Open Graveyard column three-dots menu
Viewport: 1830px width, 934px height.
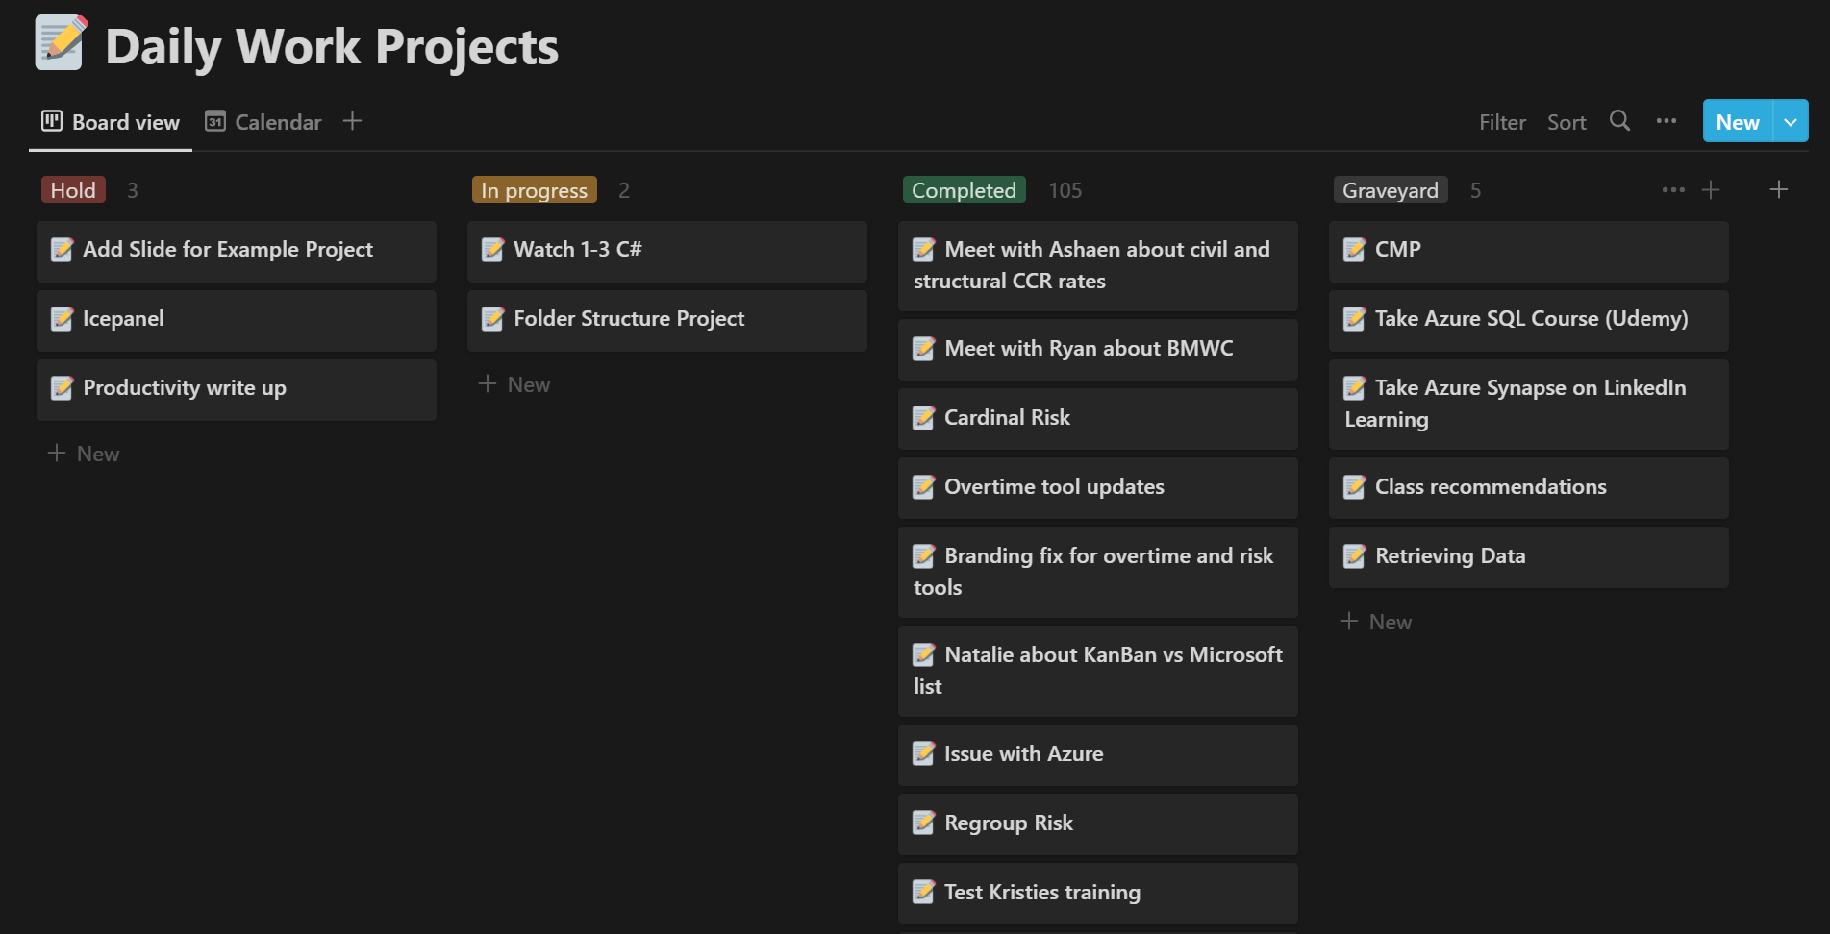click(x=1672, y=190)
